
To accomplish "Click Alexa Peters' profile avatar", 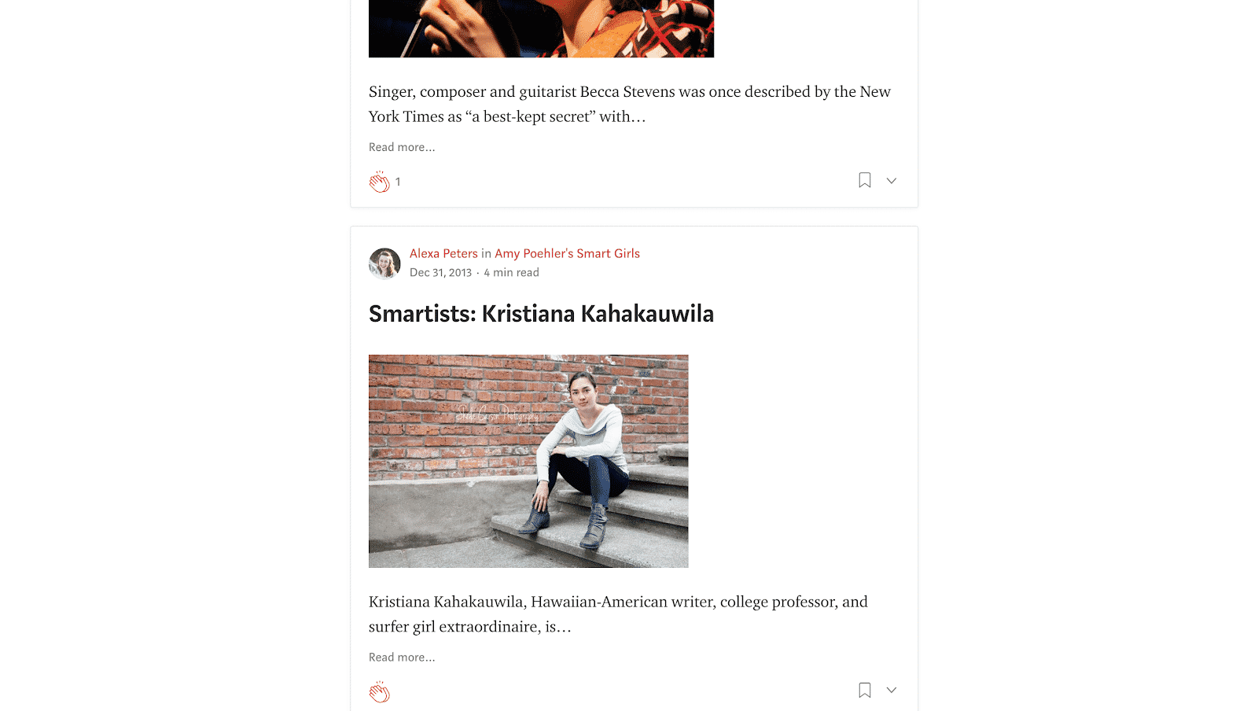I will tap(384, 263).
